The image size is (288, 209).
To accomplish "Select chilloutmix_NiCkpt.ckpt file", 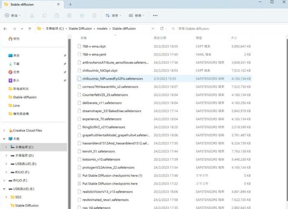I will (x=164, y=71).
